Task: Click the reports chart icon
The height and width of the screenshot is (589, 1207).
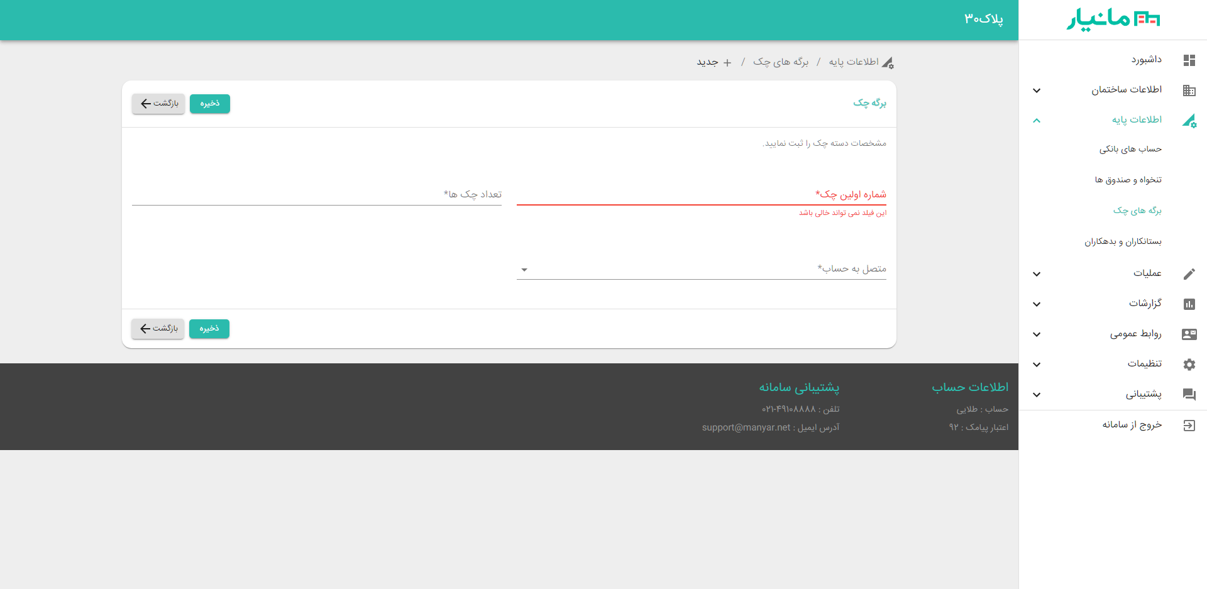Action: pos(1189,304)
